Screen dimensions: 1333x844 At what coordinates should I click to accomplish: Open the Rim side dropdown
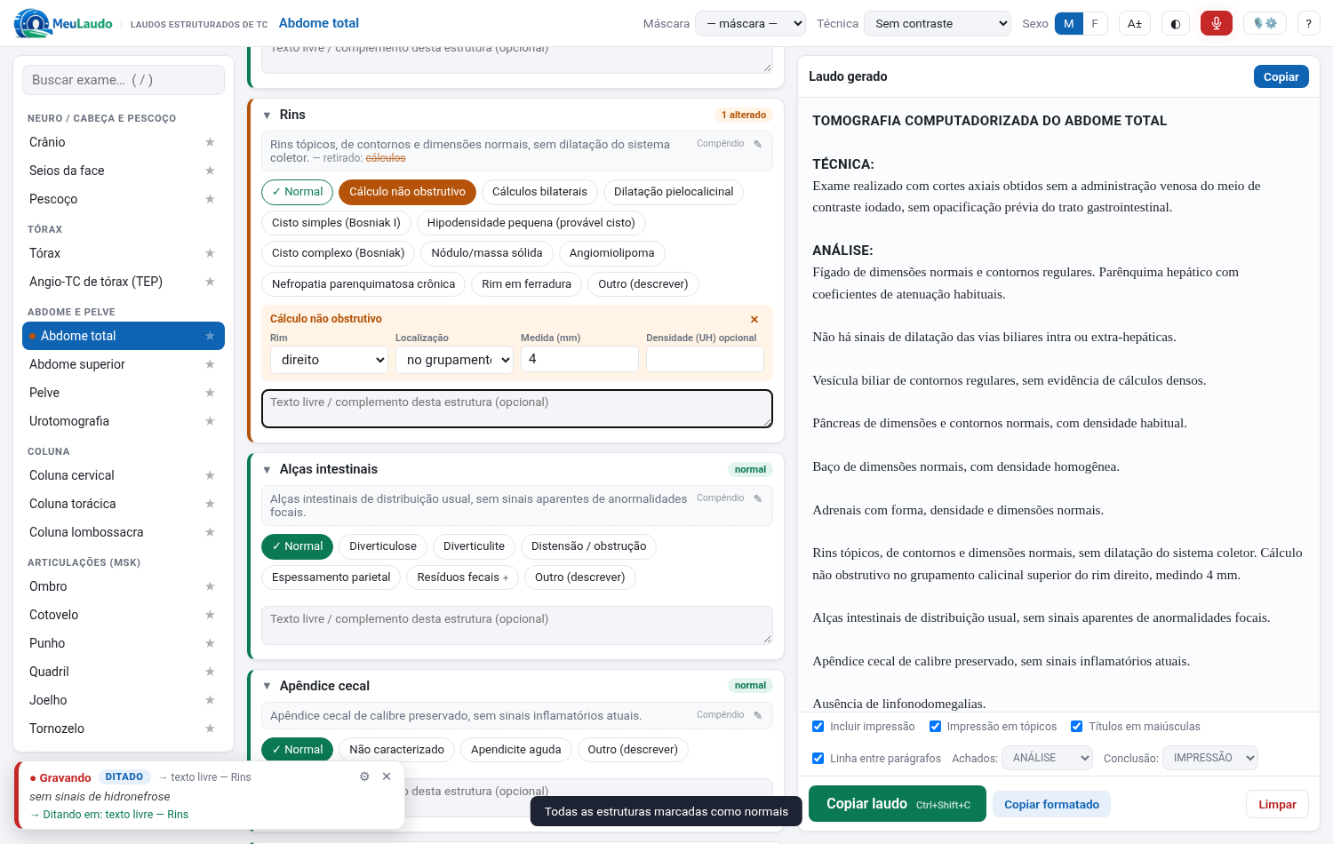[x=329, y=360]
